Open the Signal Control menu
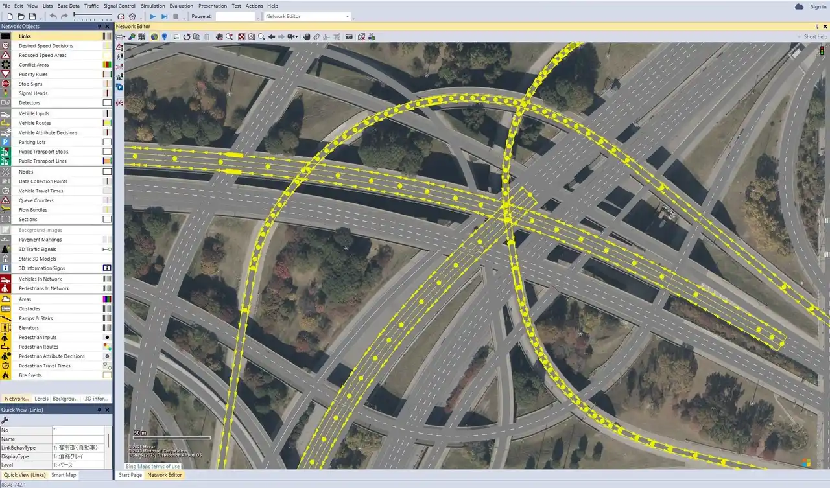This screenshot has width=830, height=488. coord(119,6)
